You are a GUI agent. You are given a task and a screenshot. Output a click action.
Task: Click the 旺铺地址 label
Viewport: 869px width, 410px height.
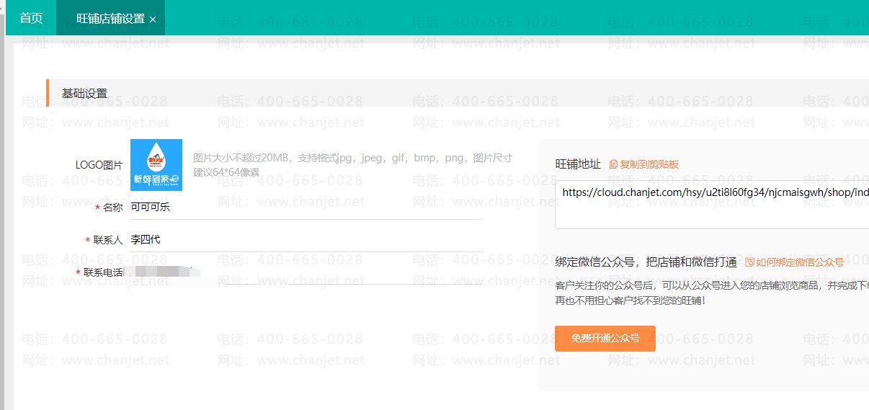pyautogui.click(x=578, y=164)
